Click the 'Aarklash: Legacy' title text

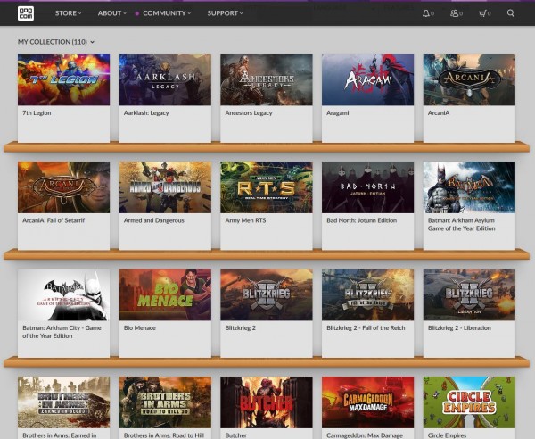click(x=146, y=112)
